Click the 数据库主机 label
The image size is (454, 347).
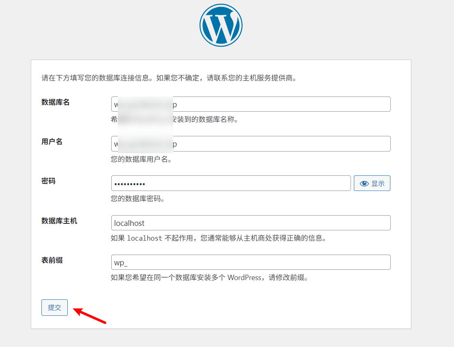(x=59, y=221)
